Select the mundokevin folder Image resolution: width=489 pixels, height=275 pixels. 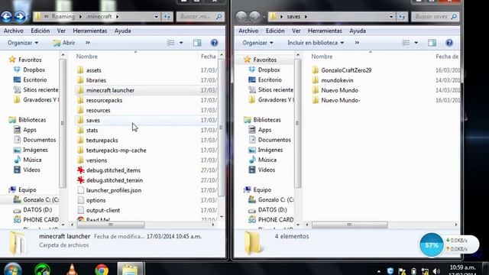pos(337,80)
